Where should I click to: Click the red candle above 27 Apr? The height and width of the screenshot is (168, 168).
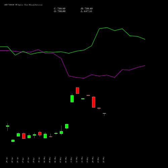click(x=24, y=136)
